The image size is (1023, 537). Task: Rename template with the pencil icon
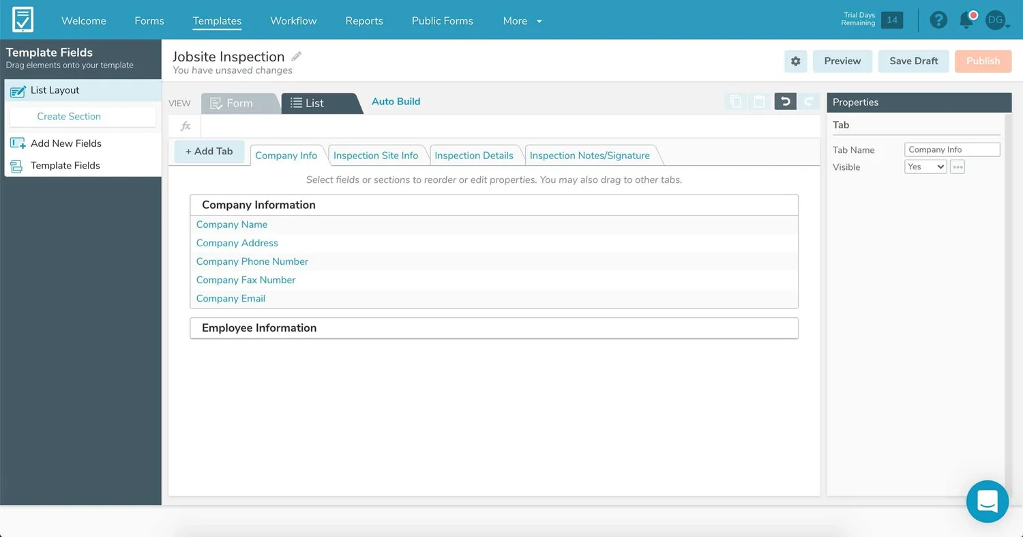tap(296, 57)
